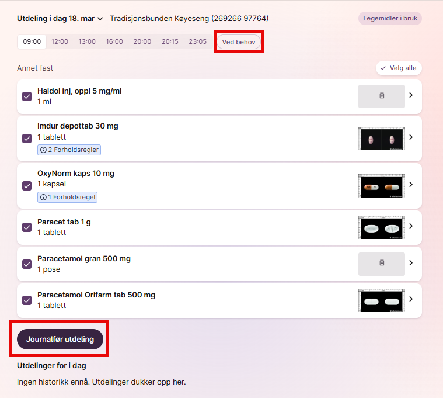Image resolution: width=443 pixels, height=398 pixels.
Task: Expand Paracetamol Orifarm tab details chevron
Action: pyautogui.click(x=411, y=299)
